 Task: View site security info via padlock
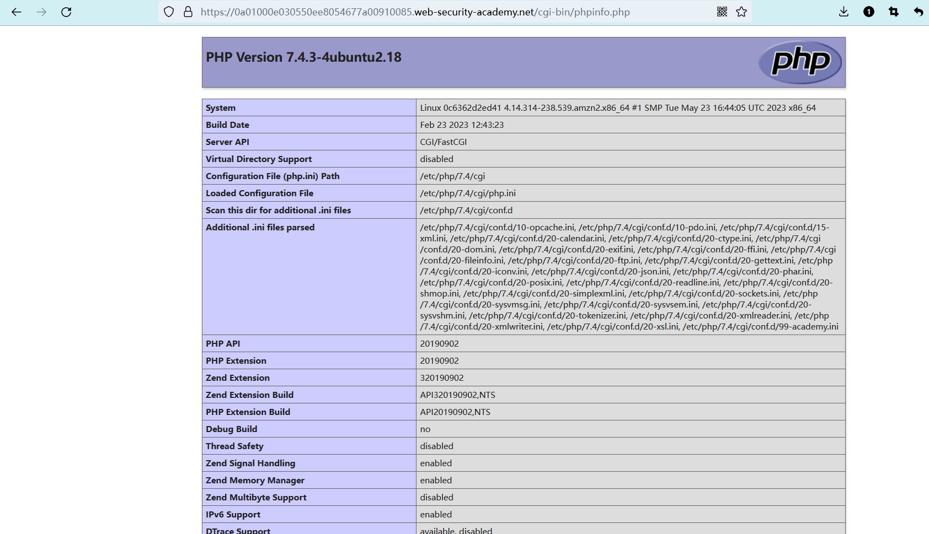click(x=188, y=12)
